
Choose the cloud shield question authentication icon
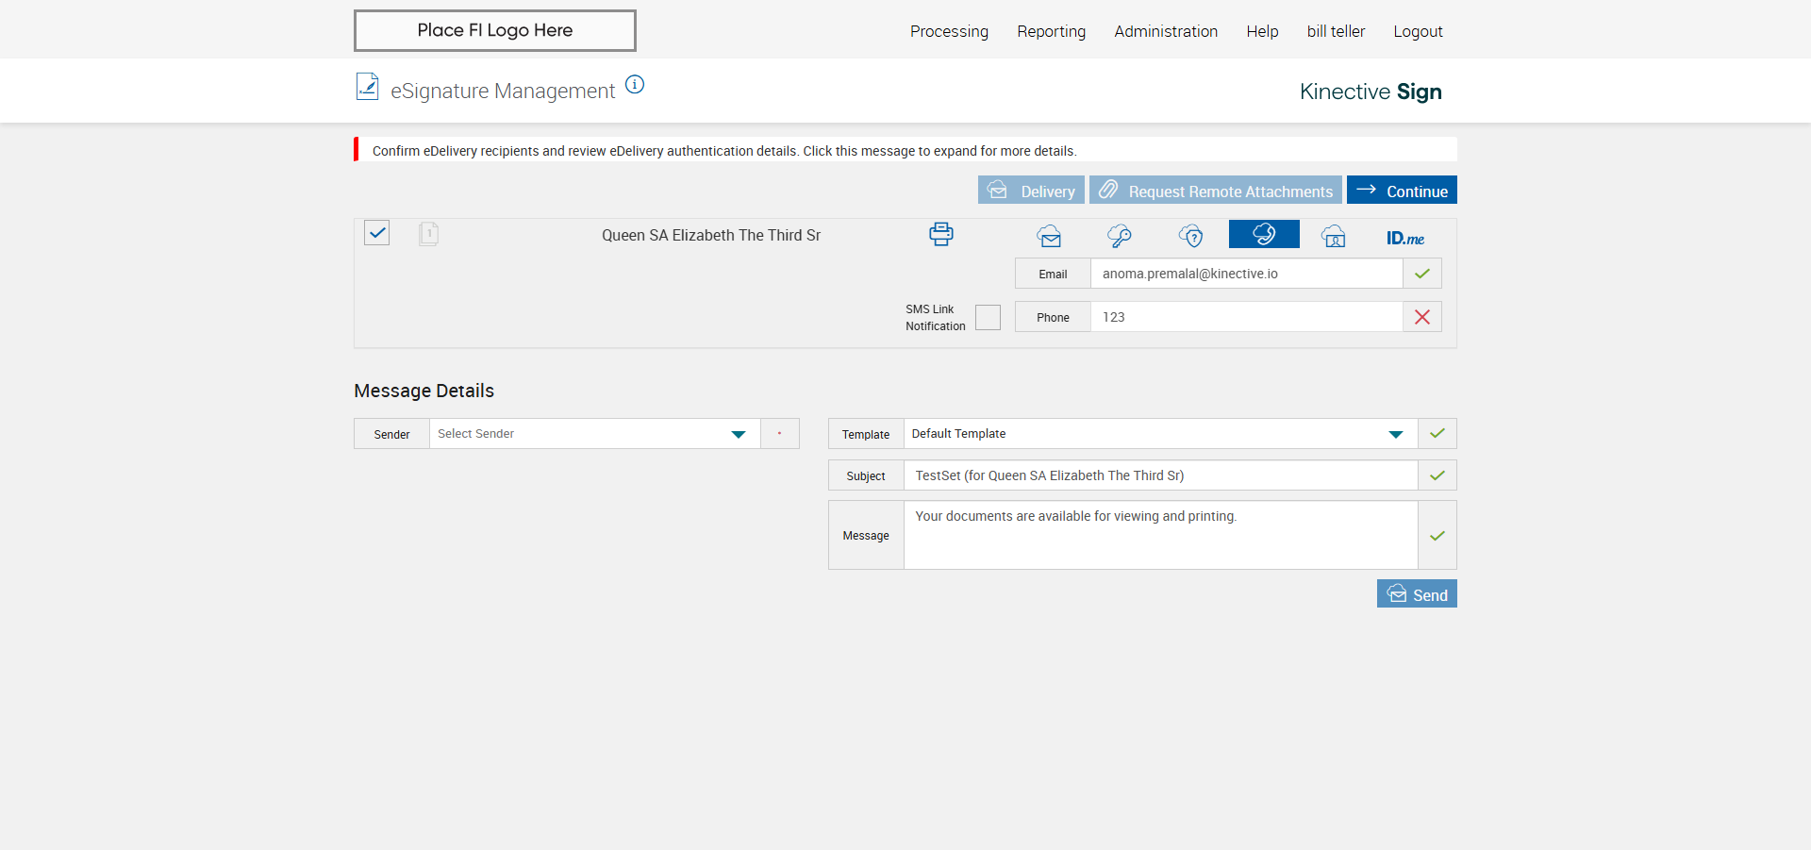coord(1191,236)
